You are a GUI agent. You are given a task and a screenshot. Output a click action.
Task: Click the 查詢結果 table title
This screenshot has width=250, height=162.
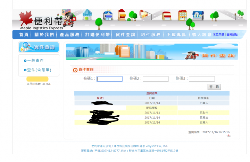coord(152,93)
